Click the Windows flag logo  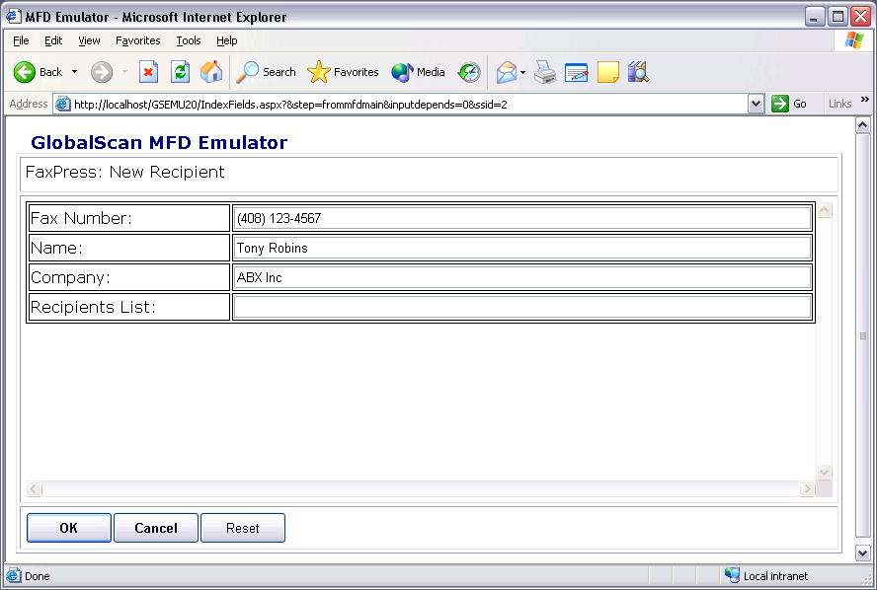(854, 40)
